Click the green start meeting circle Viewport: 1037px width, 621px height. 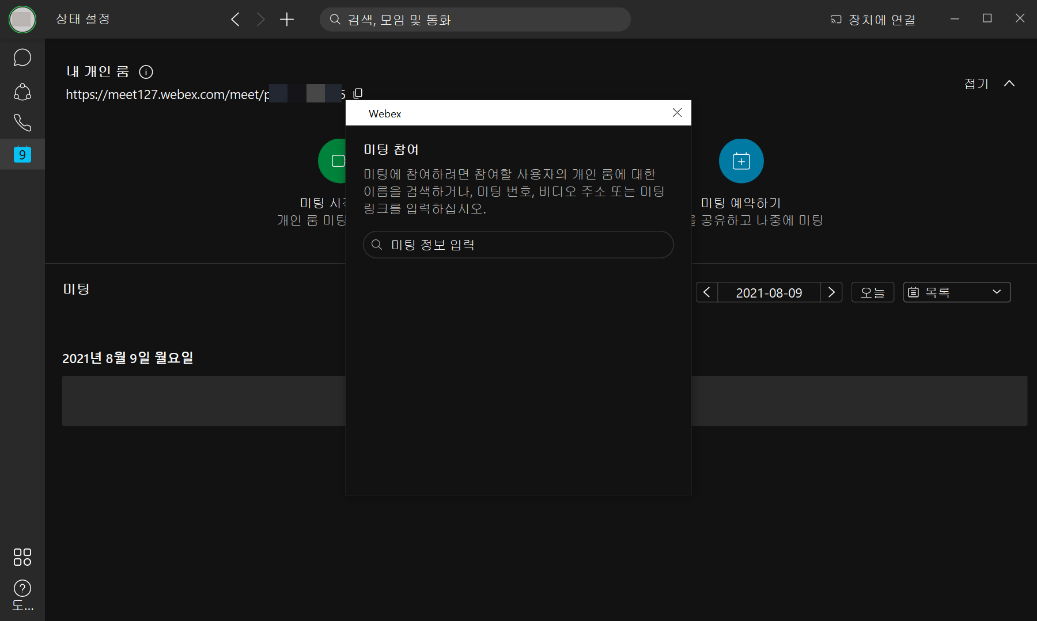point(332,161)
